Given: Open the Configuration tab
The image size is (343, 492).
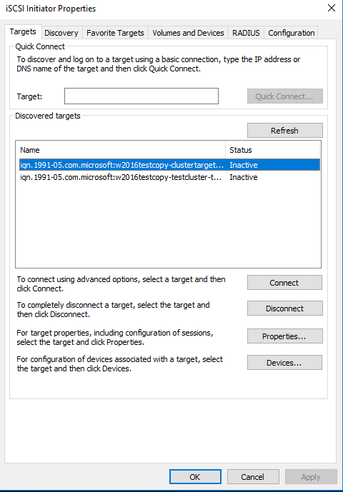Looking at the screenshot, I should (291, 33).
